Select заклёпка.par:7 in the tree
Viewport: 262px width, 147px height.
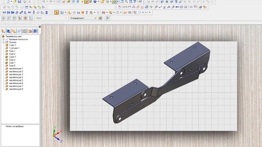[16, 86]
